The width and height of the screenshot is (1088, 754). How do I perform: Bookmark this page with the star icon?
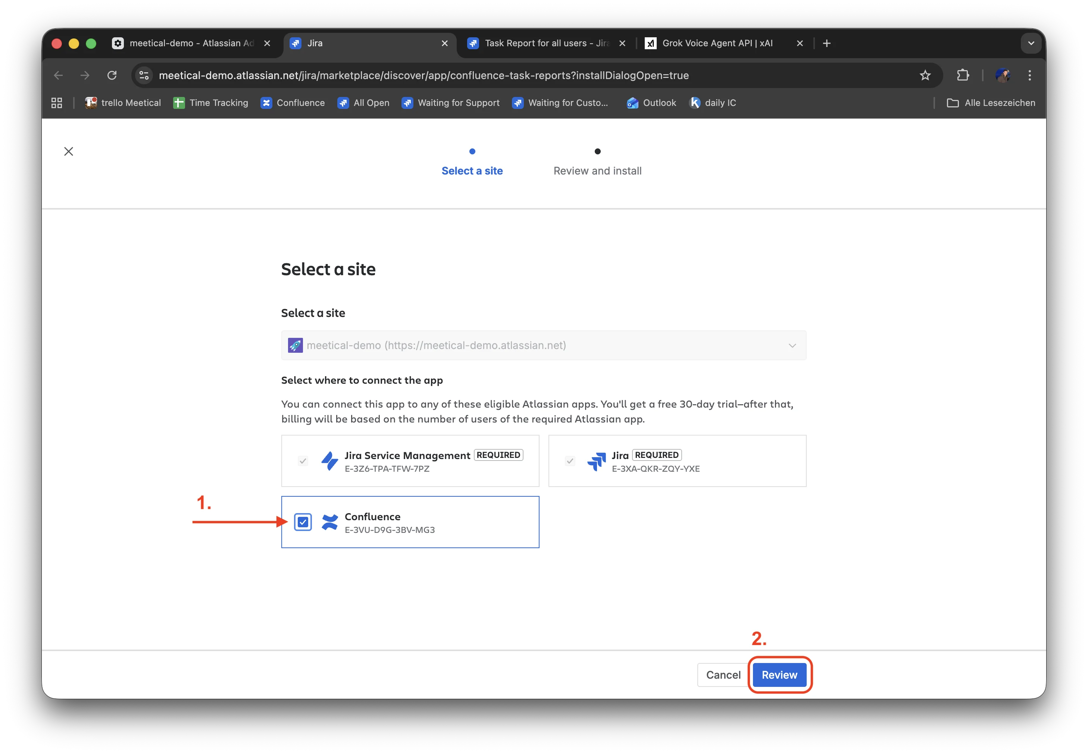click(x=925, y=75)
